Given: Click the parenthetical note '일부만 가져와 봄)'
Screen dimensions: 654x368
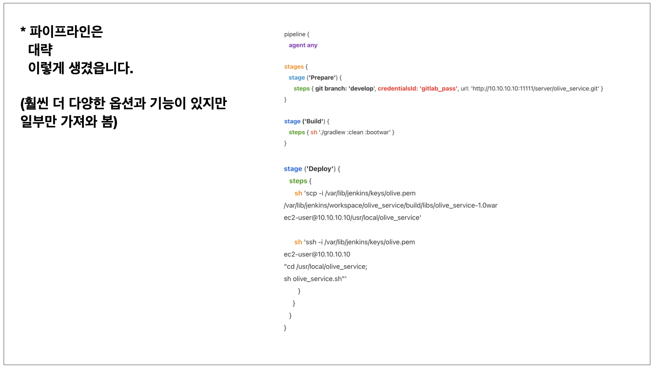Looking at the screenshot, I should click(x=69, y=122).
